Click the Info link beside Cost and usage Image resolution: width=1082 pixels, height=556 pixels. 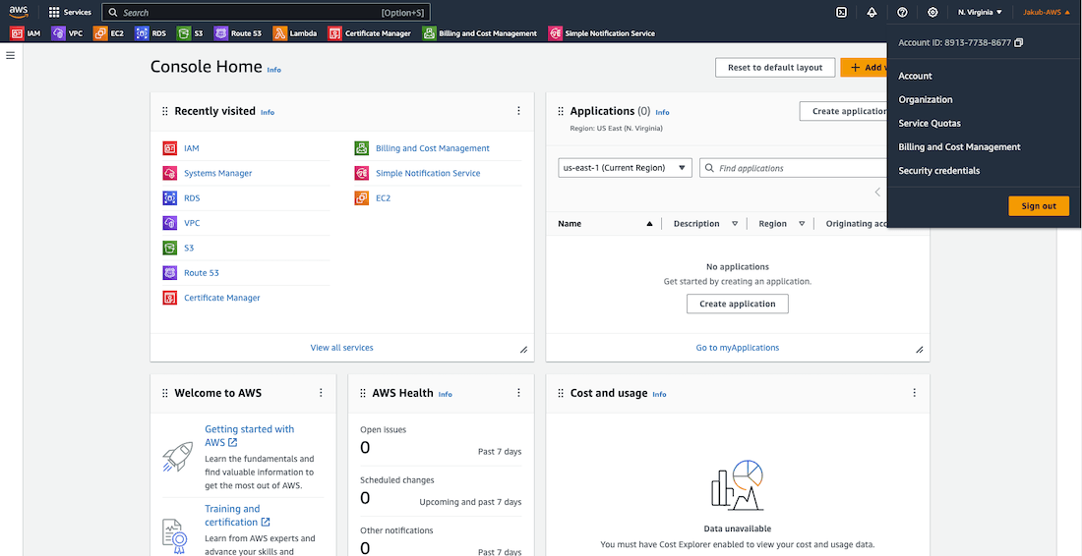coord(659,394)
